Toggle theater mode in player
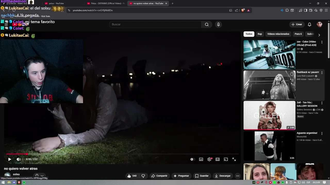The height and width of the screenshot is (185, 330). tap(218, 159)
